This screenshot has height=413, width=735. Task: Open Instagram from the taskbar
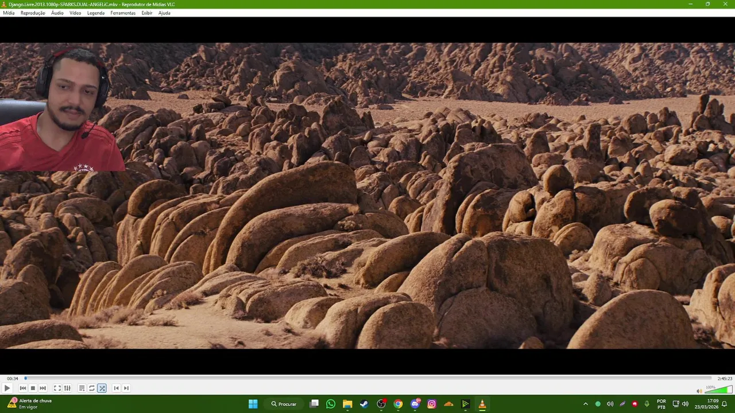point(432,404)
